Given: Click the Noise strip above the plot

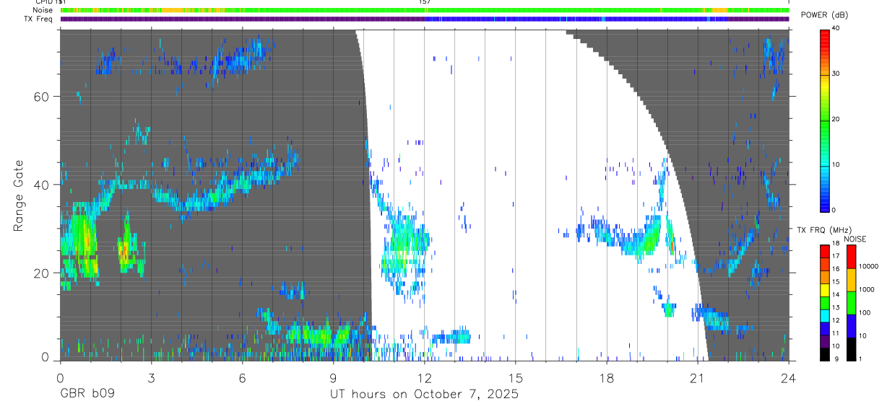Looking at the screenshot, I should 424,10.
